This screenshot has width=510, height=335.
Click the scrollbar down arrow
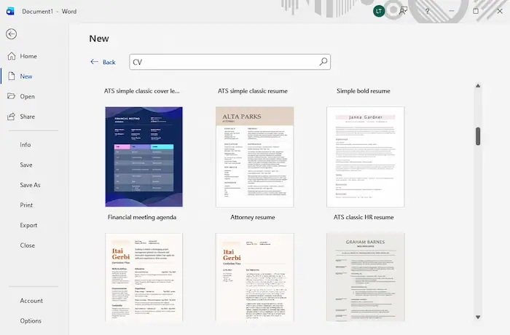point(478,317)
